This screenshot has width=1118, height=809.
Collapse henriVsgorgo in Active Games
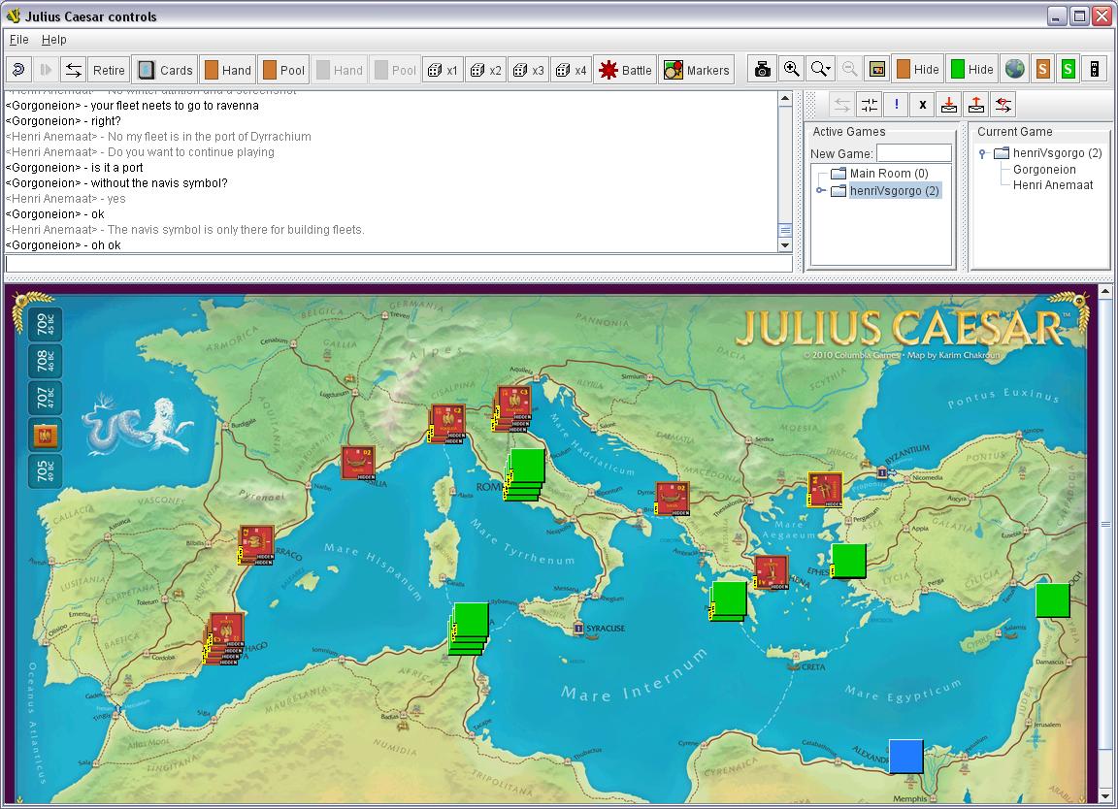pos(821,190)
